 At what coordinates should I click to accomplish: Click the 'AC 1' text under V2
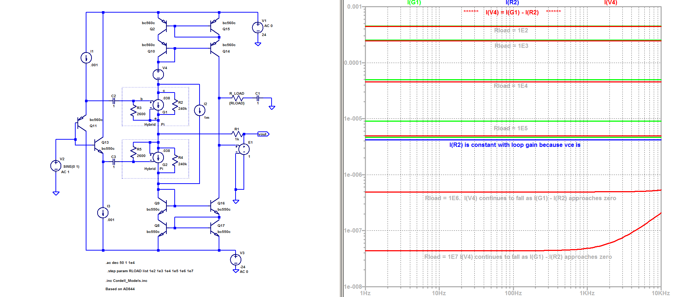(65, 172)
